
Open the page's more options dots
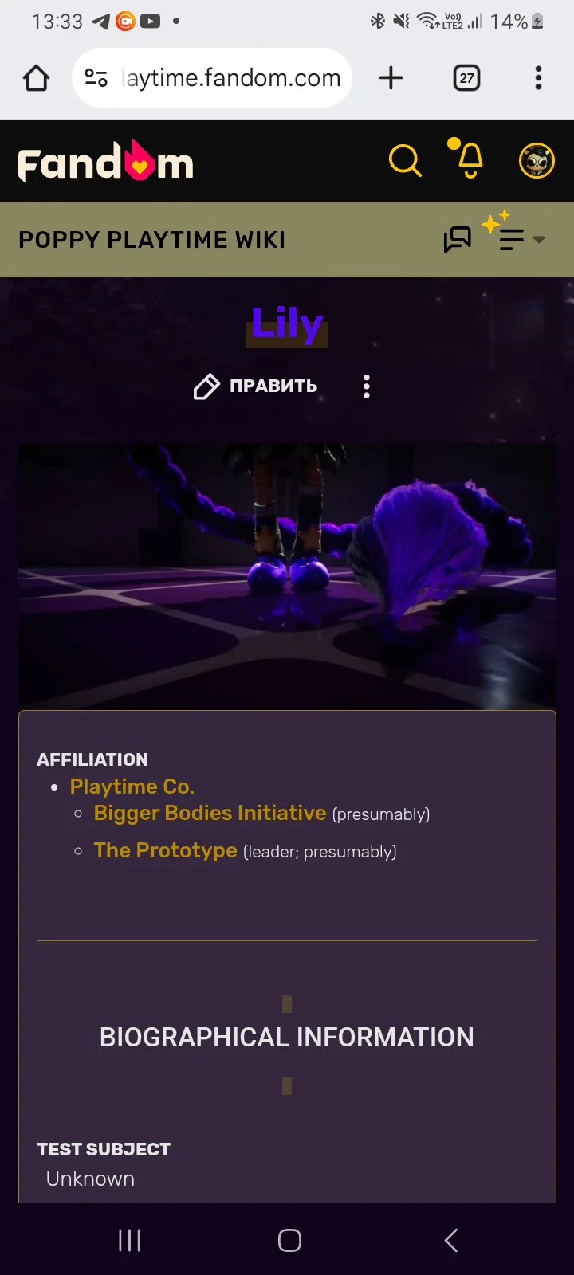click(367, 386)
